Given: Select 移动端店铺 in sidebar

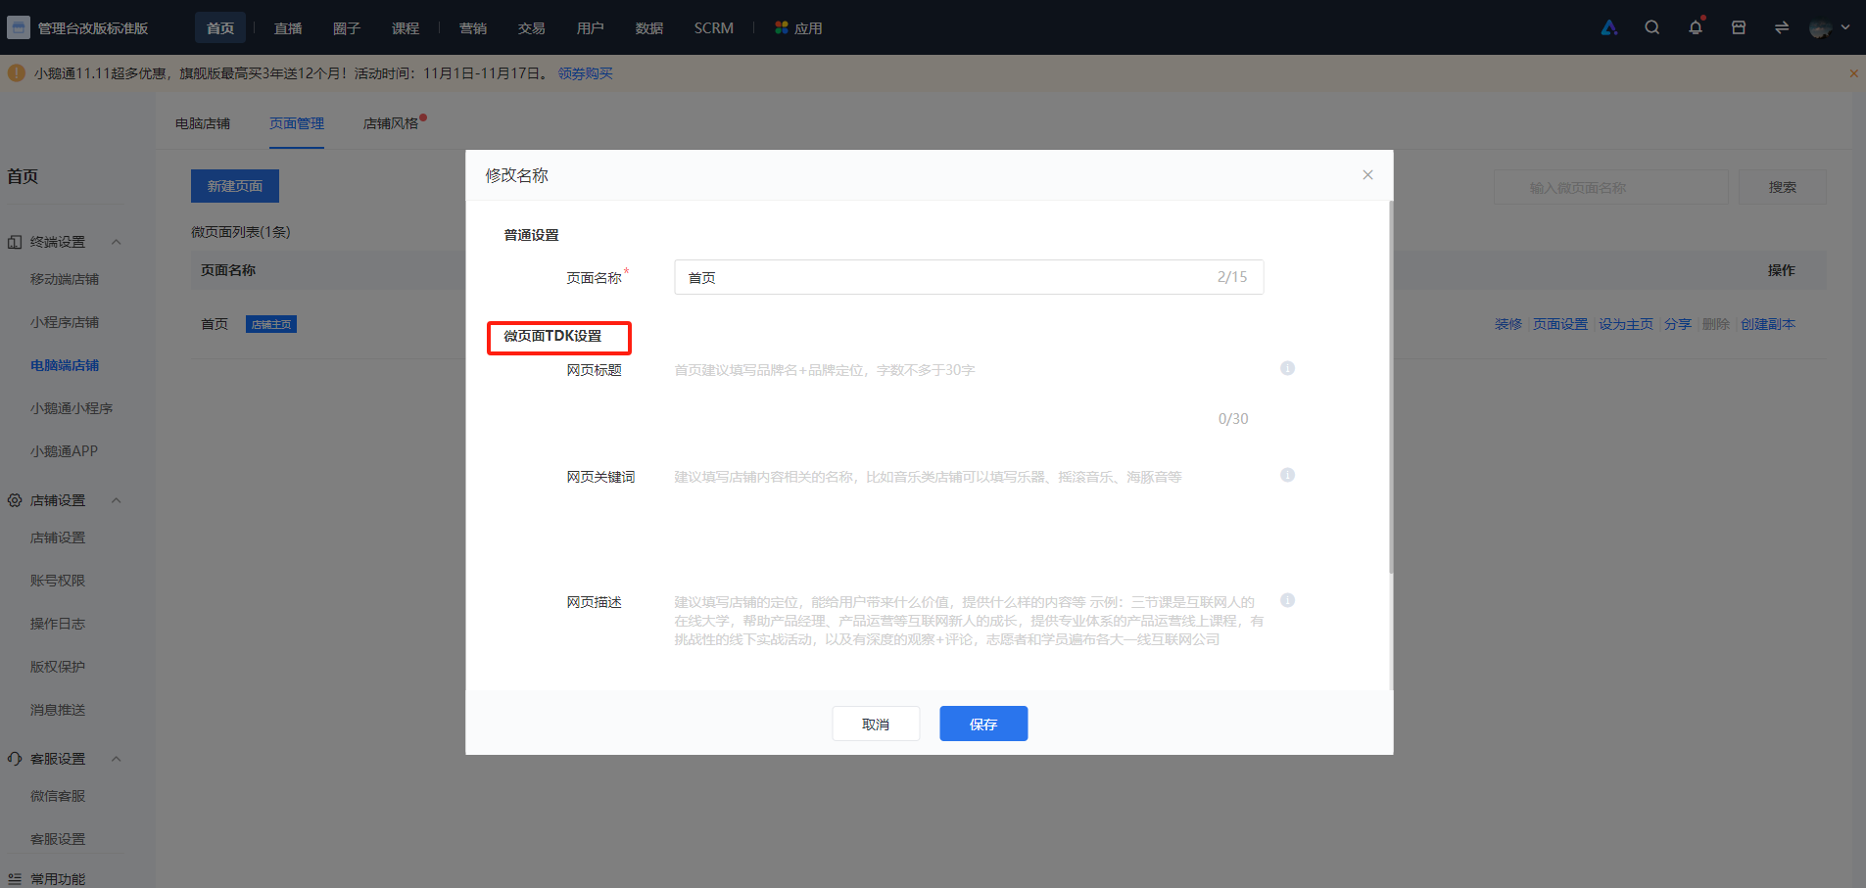Looking at the screenshot, I should pos(65,279).
